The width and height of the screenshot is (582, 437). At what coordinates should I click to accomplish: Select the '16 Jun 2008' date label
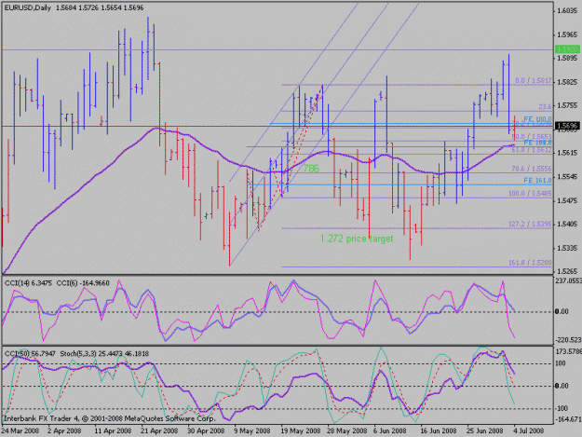coord(439,430)
